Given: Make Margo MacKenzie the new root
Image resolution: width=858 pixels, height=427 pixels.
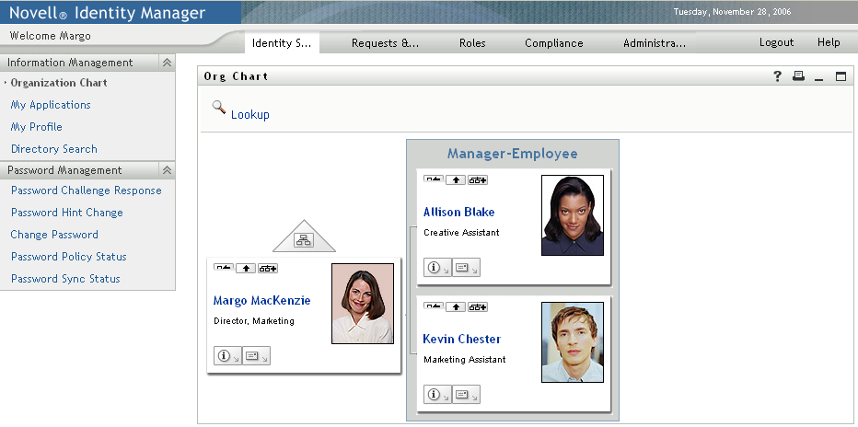Looking at the screenshot, I should 224,268.
